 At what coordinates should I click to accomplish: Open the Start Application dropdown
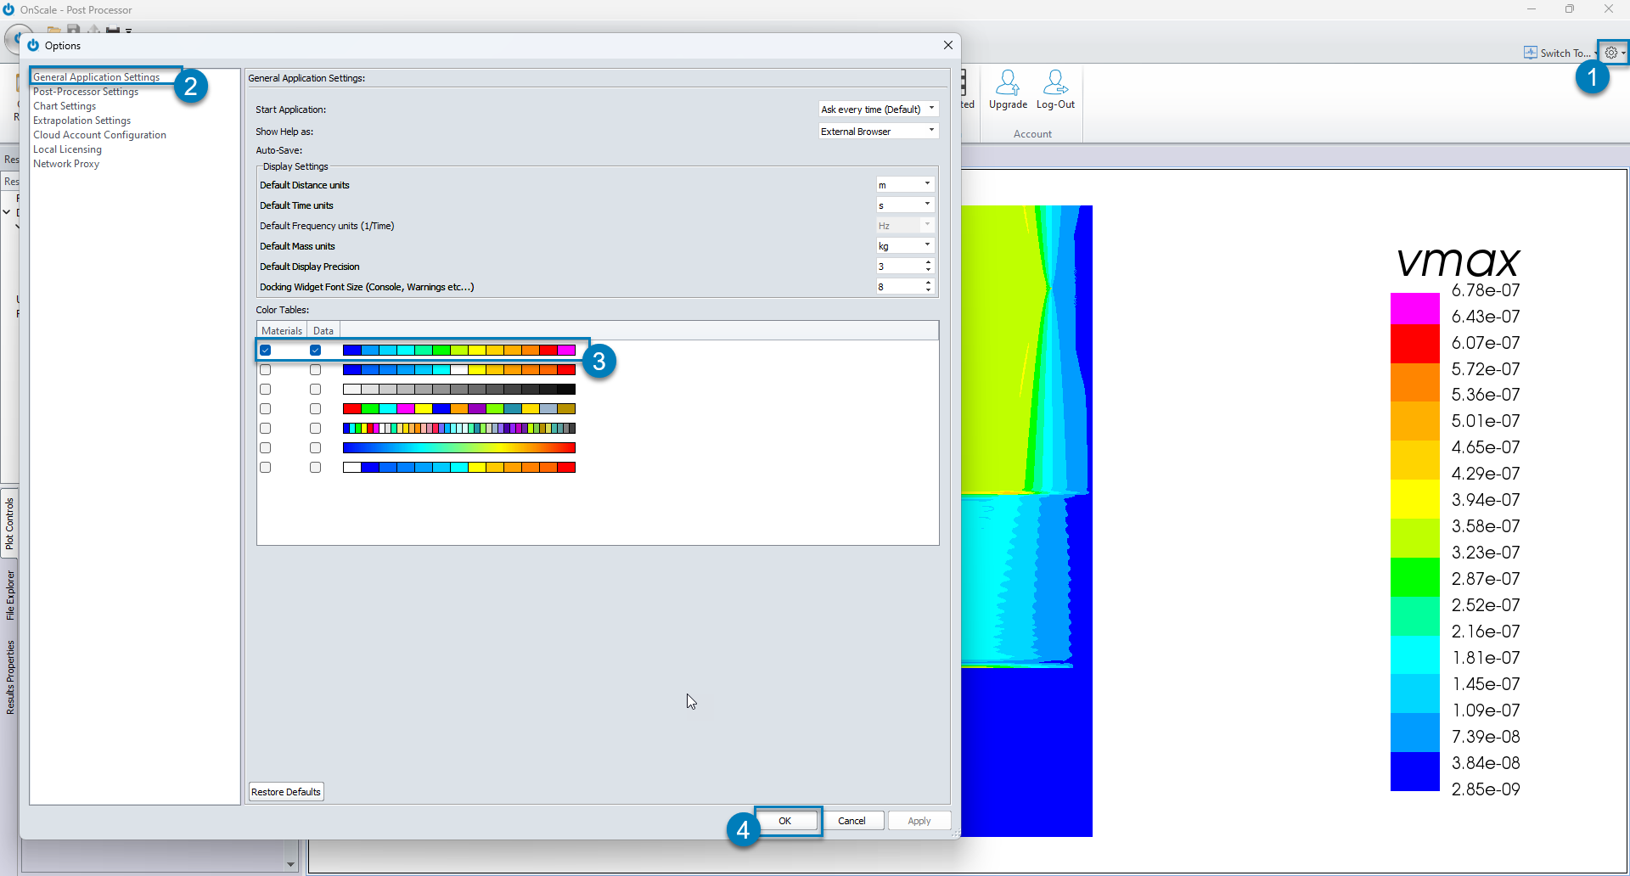(878, 109)
